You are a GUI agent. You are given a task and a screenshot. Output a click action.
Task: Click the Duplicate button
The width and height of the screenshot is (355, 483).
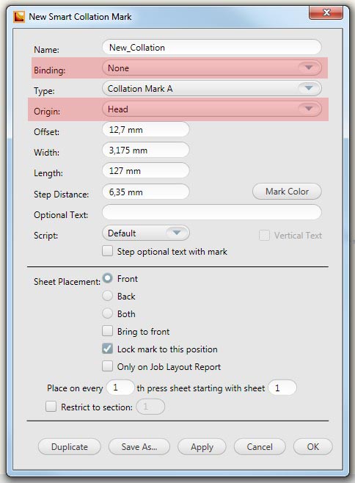point(69,446)
